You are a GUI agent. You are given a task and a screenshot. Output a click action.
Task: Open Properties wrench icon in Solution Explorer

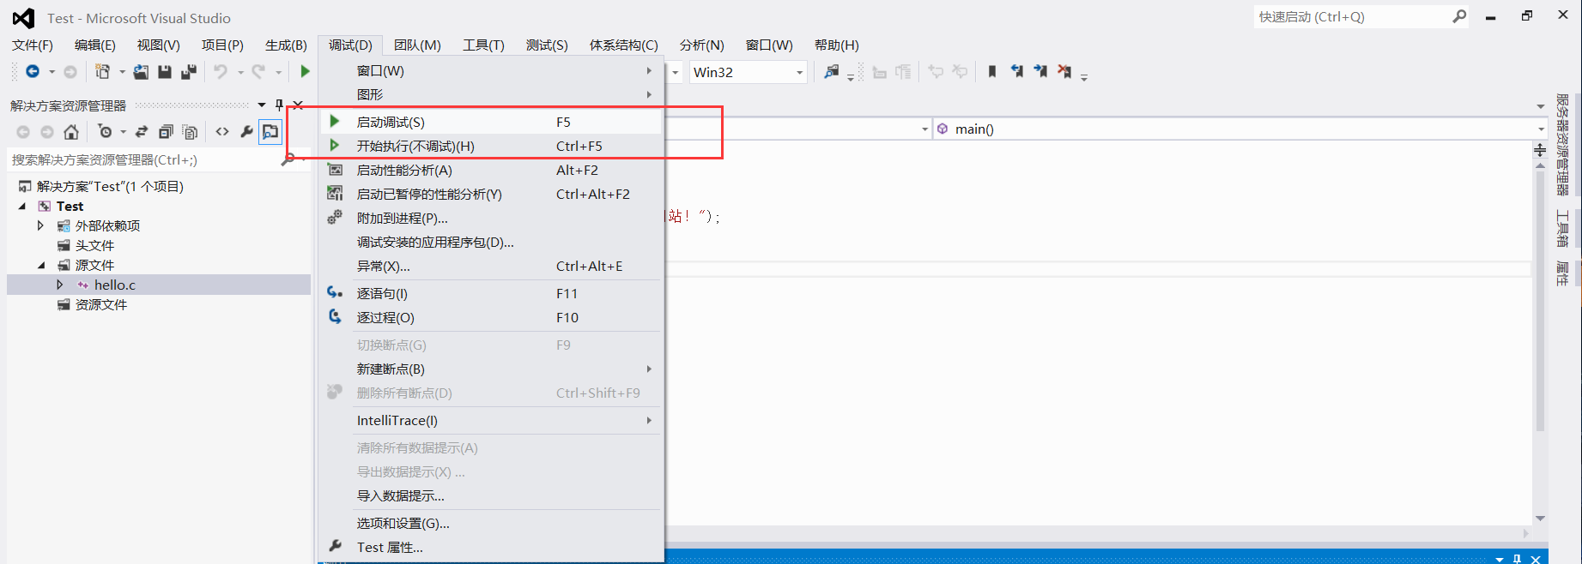(246, 132)
